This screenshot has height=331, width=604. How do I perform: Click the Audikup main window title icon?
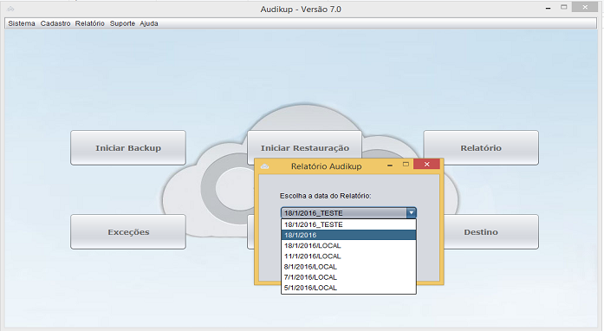pyautogui.click(x=10, y=9)
